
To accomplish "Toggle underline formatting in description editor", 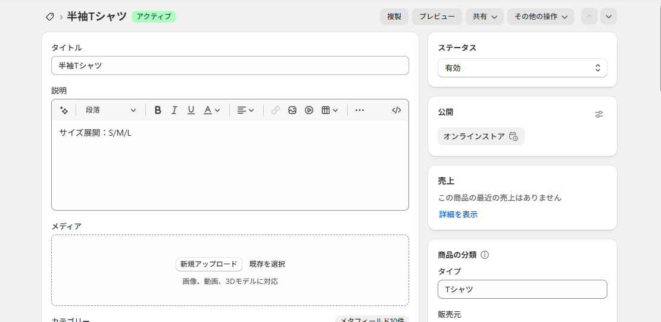I will [191, 110].
